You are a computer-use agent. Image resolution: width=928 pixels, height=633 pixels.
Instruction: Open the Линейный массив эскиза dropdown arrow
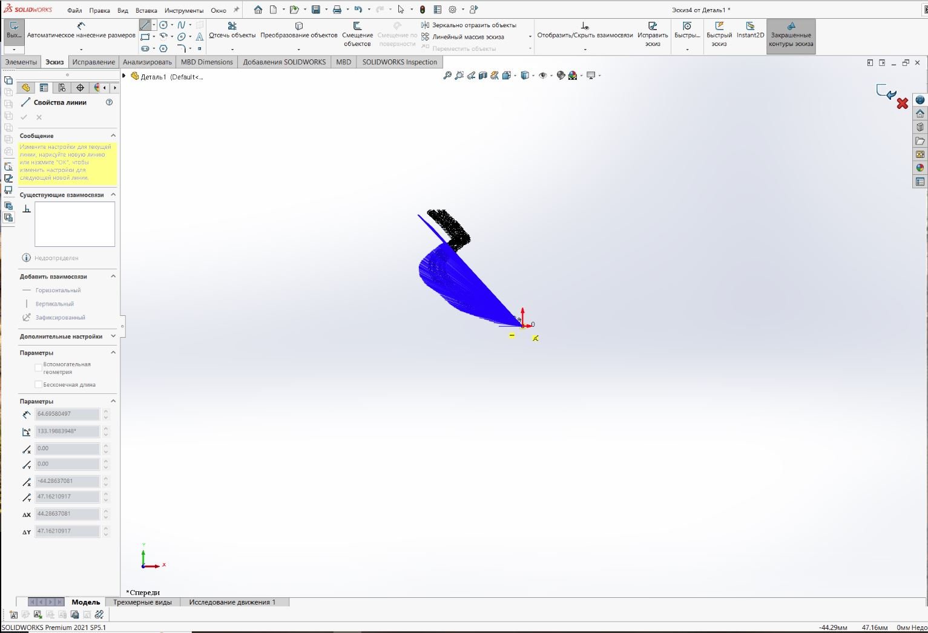[530, 37]
